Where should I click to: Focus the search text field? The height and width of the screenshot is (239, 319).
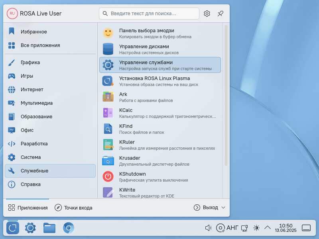click(149, 14)
